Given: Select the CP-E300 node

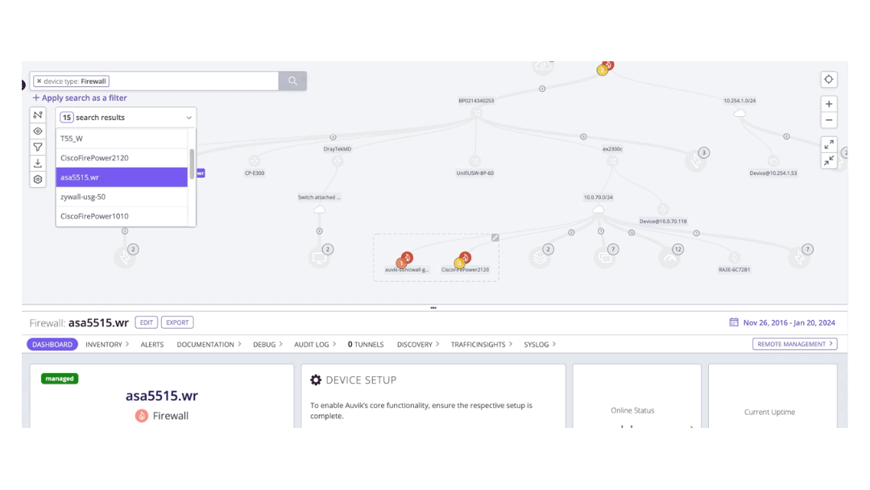Looking at the screenshot, I should tap(255, 161).
